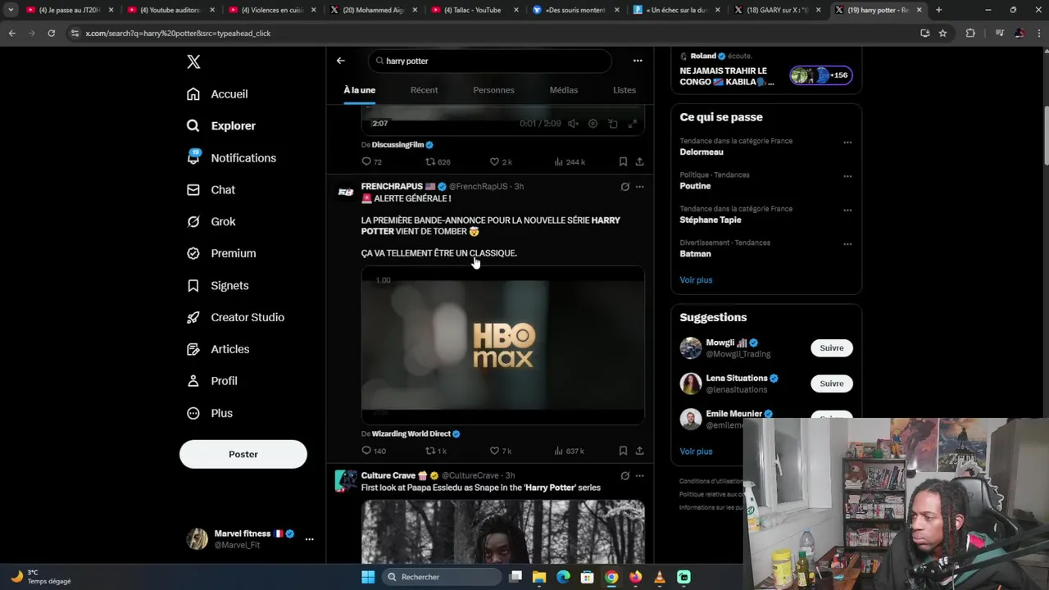Image resolution: width=1049 pixels, height=590 pixels.
Task: Click the X logo
Action: pos(193,61)
